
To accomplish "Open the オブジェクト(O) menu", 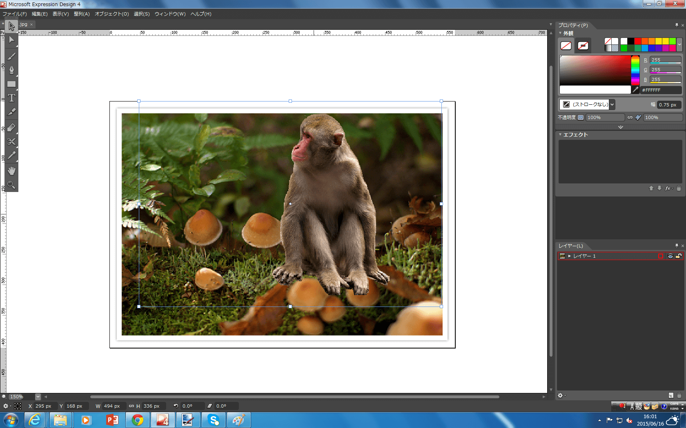I will pyautogui.click(x=111, y=14).
